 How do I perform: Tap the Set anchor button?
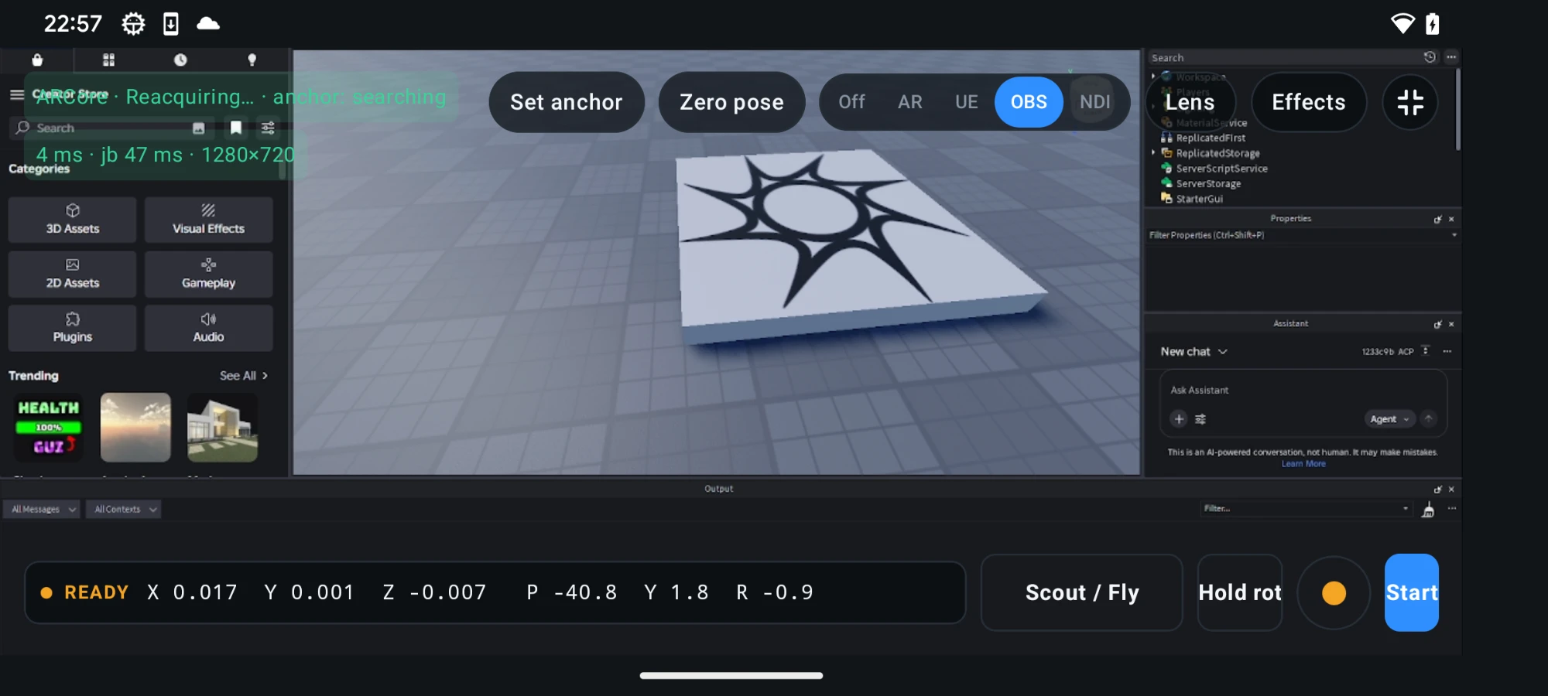567,102
